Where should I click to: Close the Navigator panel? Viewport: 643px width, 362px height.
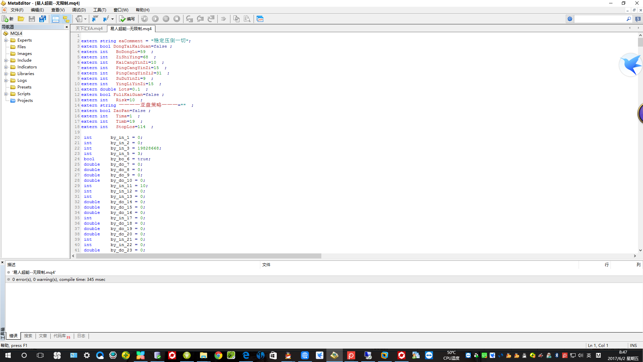click(67, 27)
